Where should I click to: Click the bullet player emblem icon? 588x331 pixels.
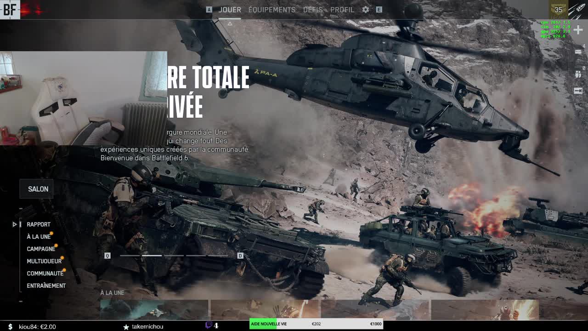577,9
